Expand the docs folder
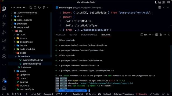This screenshot has width=172, height=96. click(x=12, y=16)
